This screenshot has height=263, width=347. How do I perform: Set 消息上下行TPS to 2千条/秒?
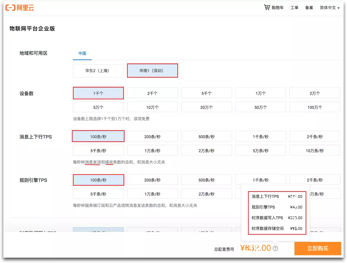coord(315,137)
